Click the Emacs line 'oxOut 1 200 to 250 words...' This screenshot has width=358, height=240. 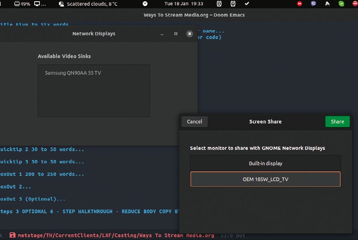point(42,174)
